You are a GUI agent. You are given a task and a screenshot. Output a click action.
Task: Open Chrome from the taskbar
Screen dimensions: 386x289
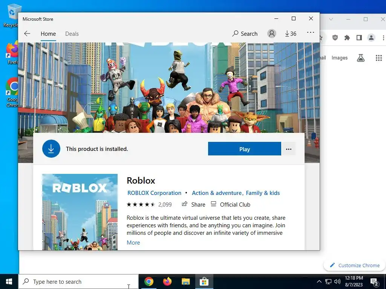[149, 281]
